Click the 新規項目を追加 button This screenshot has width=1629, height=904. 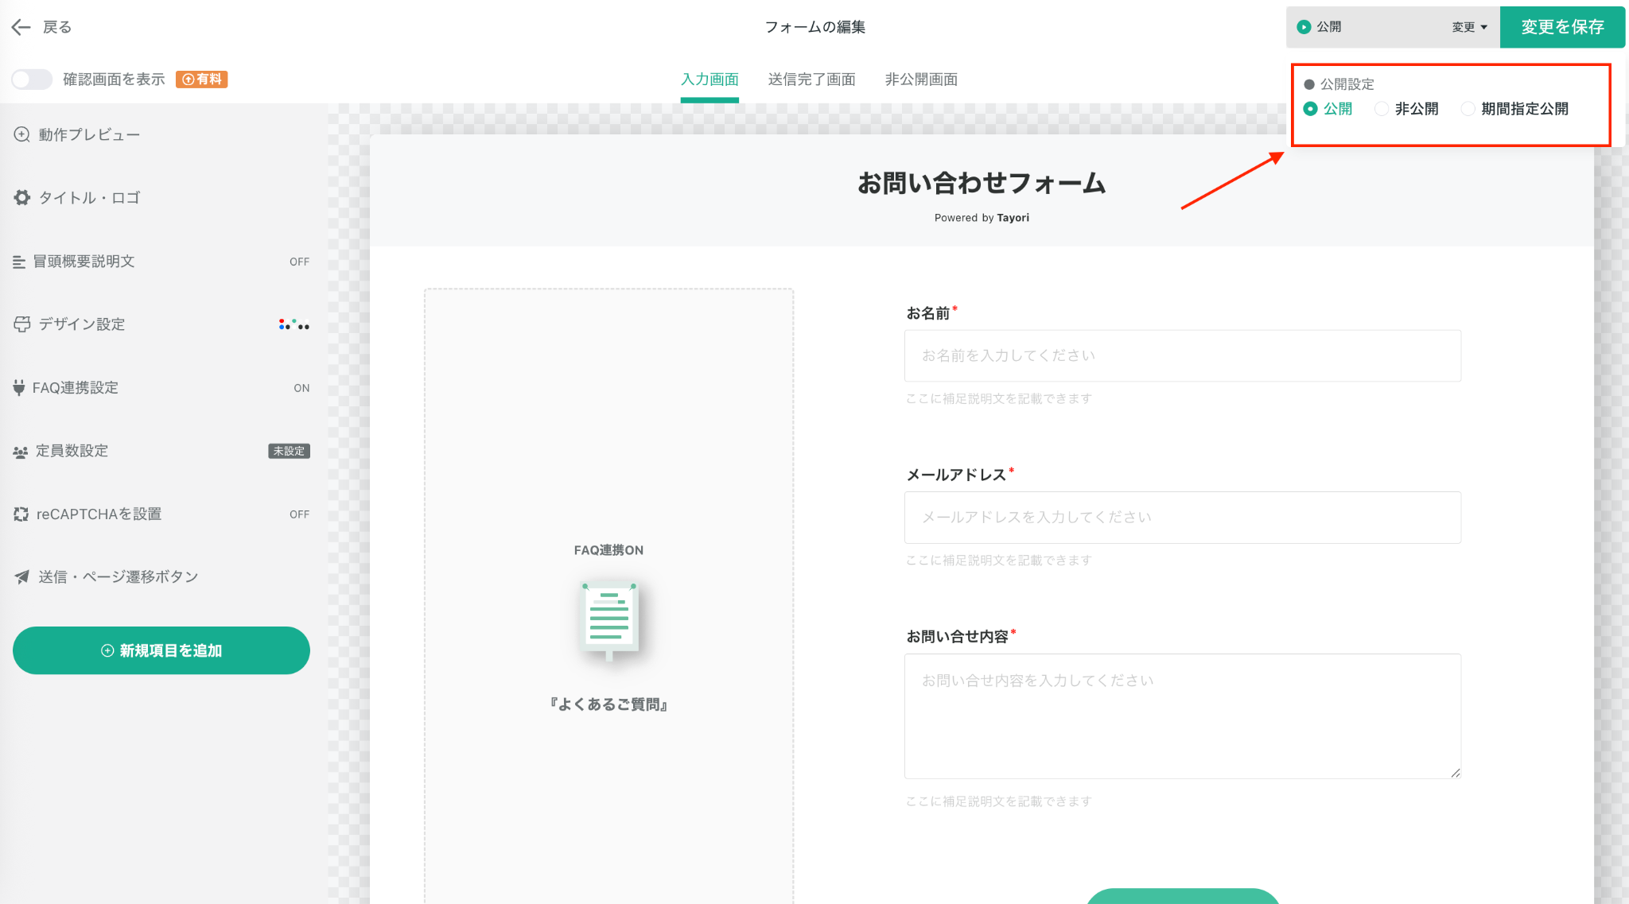tap(161, 650)
